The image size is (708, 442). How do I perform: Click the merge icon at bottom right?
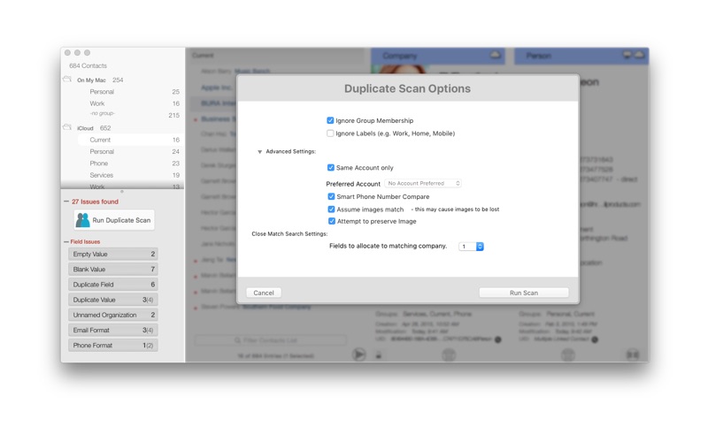pyautogui.click(x=633, y=355)
